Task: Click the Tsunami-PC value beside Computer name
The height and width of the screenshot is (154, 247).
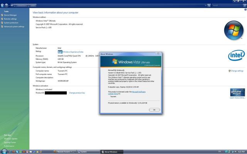Action: 63,71
